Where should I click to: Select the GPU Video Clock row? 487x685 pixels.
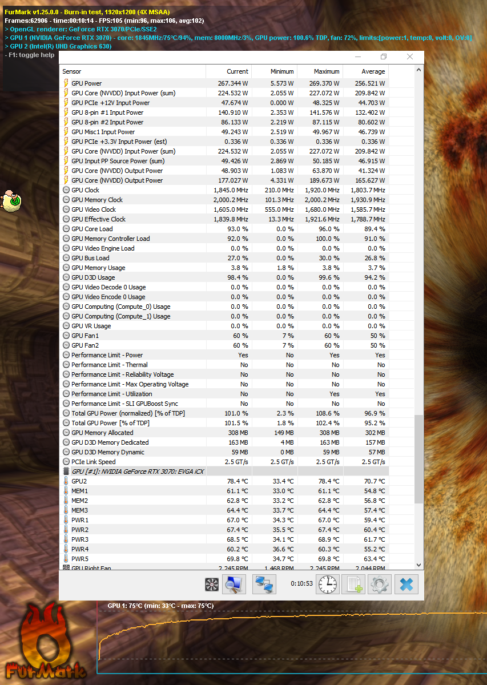pyautogui.click(x=224, y=209)
